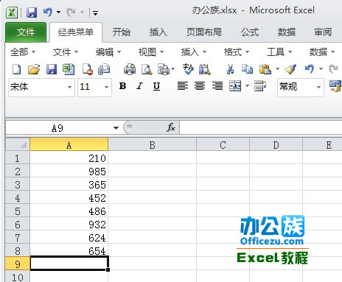Open file folder icon in classic toolbar
The height and width of the screenshot is (282, 342).
pos(34,69)
